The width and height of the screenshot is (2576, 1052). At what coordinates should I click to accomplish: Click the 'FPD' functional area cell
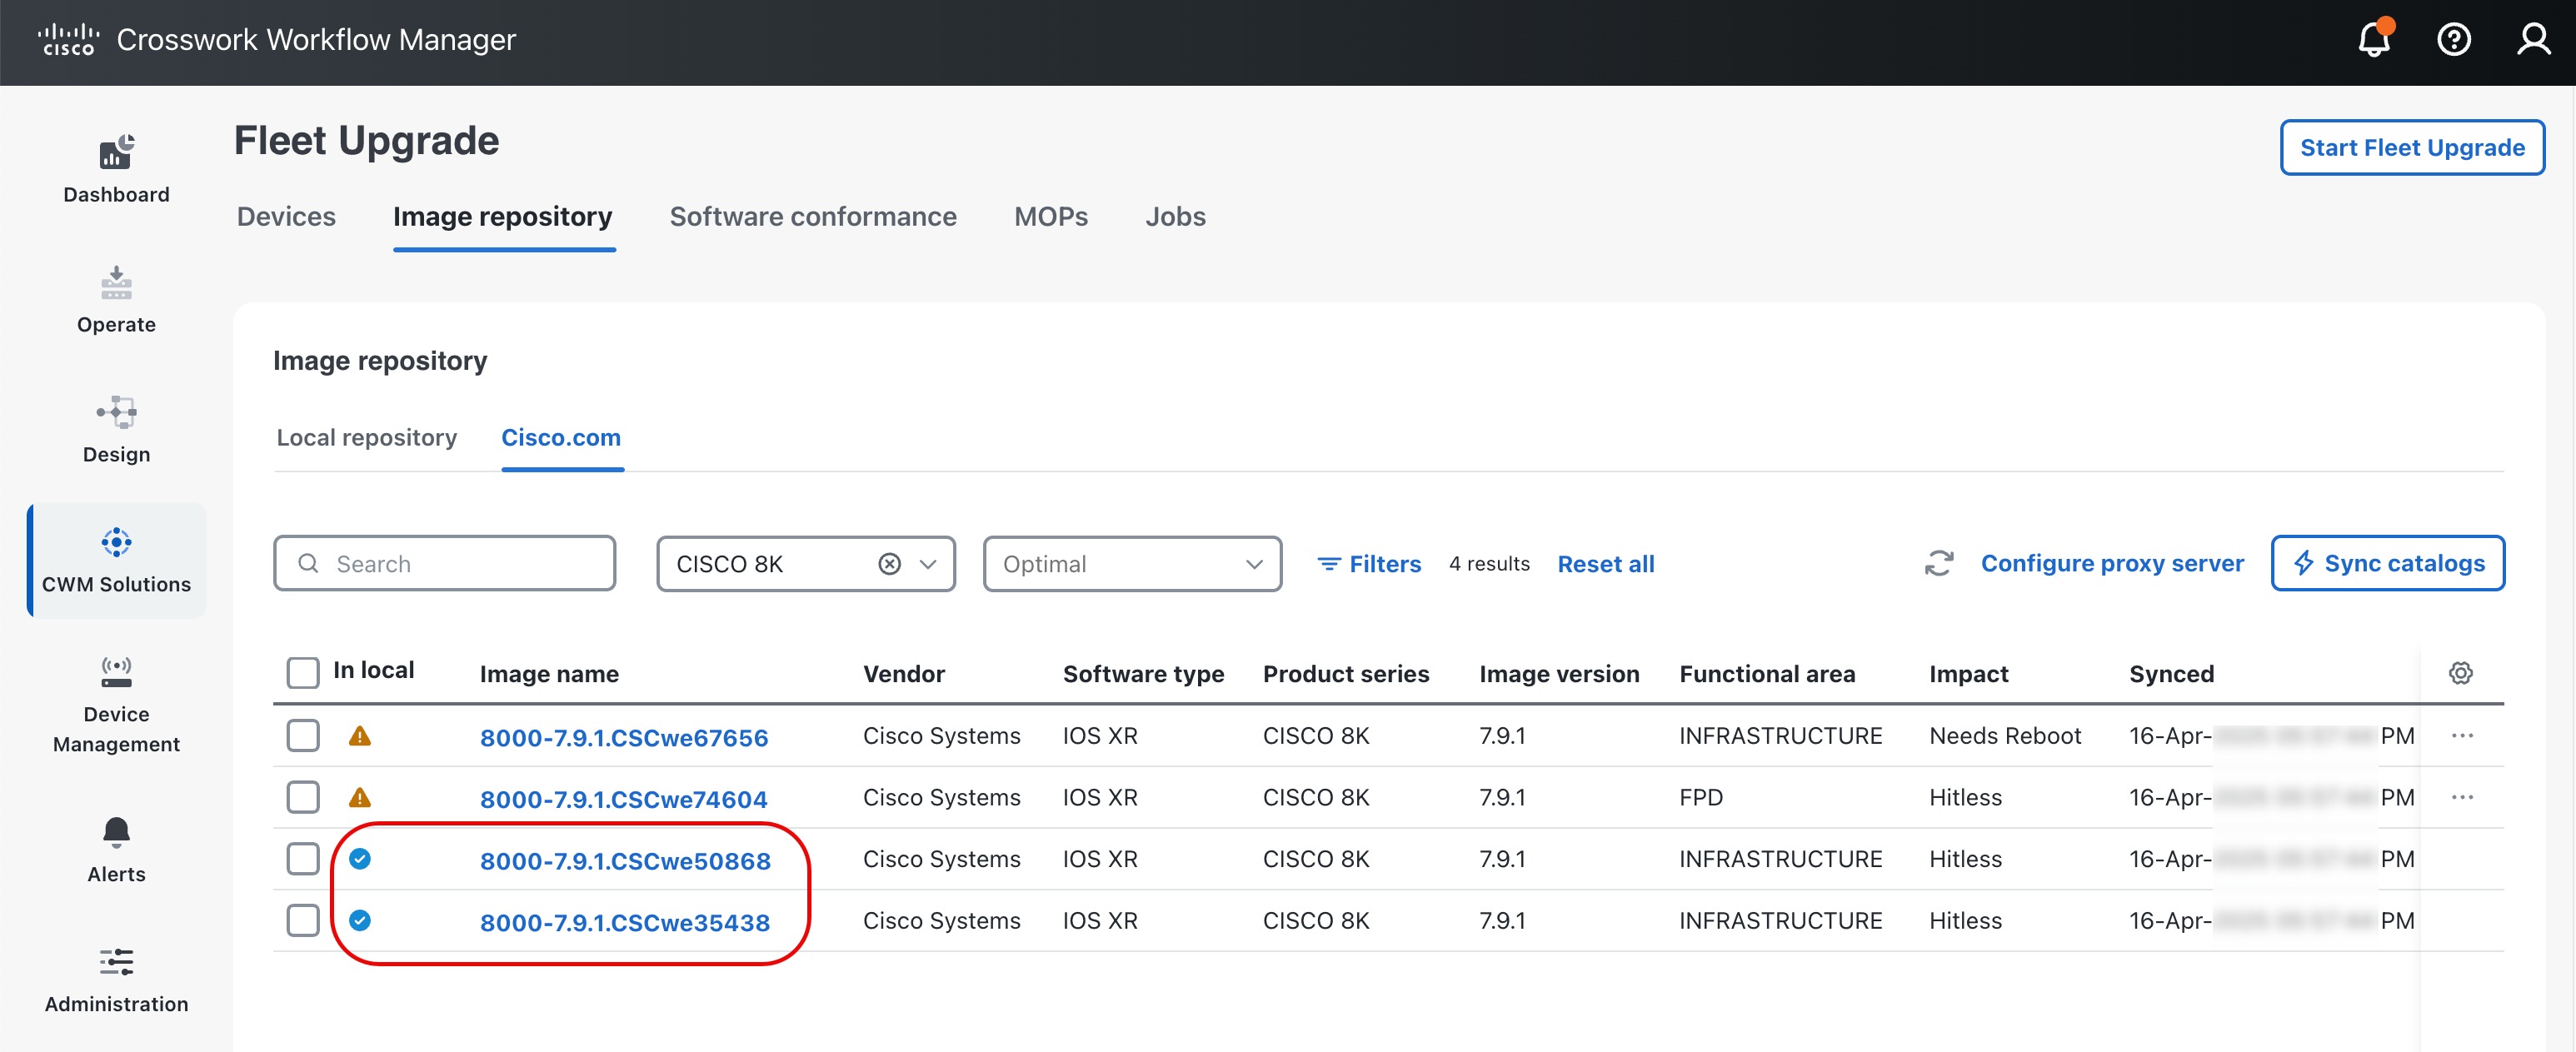pos(1701,797)
